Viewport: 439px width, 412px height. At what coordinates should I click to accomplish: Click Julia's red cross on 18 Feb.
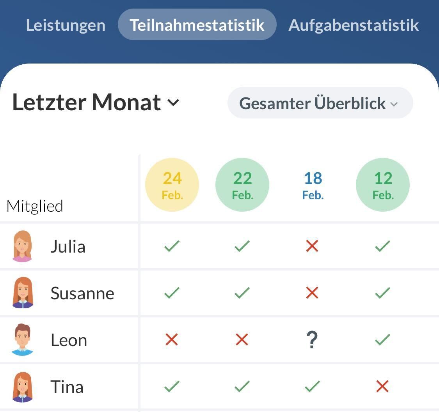pyautogui.click(x=312, y=246)
